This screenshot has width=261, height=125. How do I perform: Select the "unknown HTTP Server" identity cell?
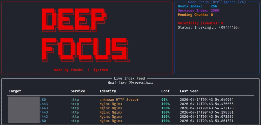119,100
